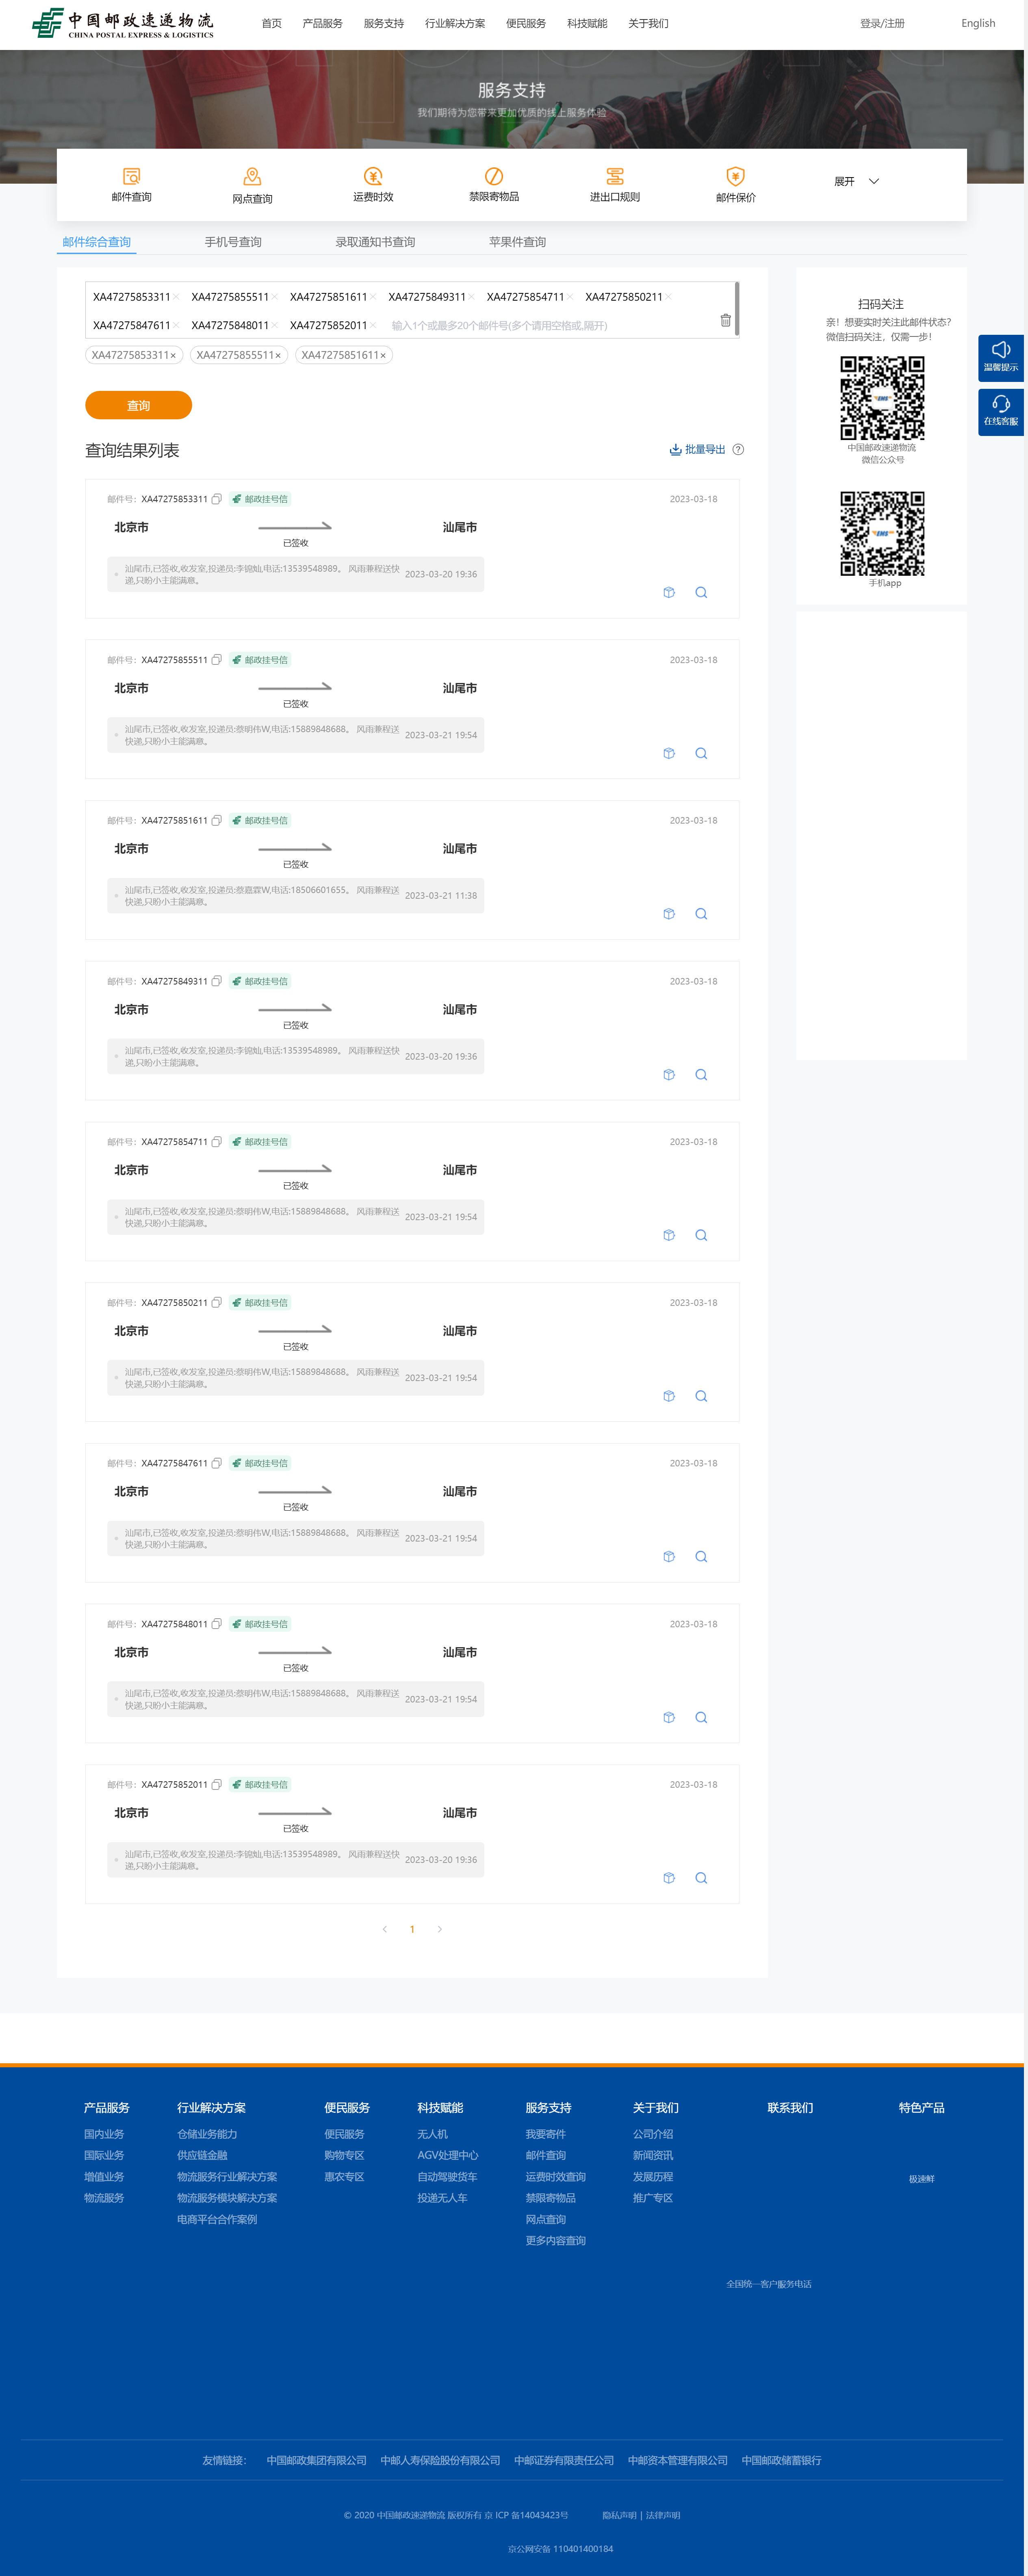Viewport: 1028px width, 2576px height.
Task: Go to next page pagination arrow
Action: click(440, 1929)
